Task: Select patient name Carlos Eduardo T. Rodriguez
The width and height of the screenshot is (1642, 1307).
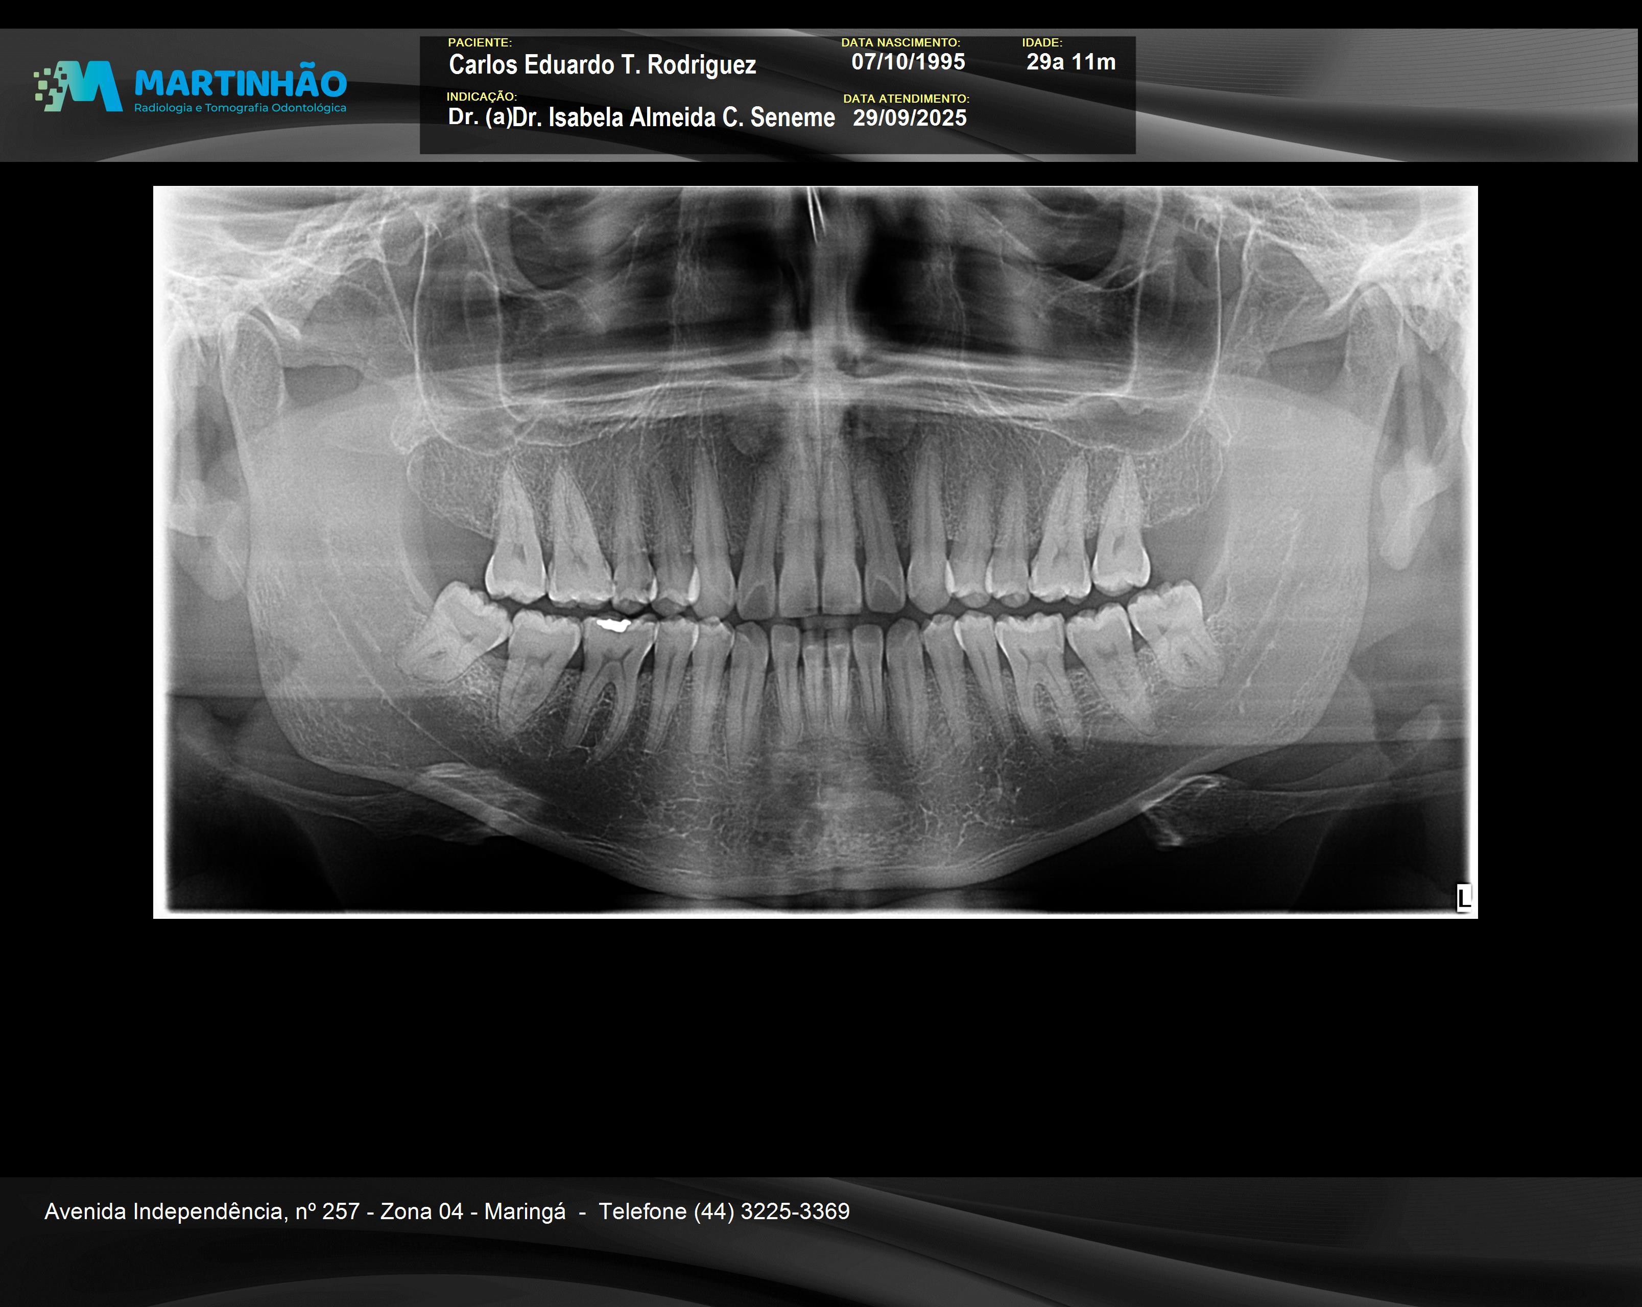Action: (602, 65)
